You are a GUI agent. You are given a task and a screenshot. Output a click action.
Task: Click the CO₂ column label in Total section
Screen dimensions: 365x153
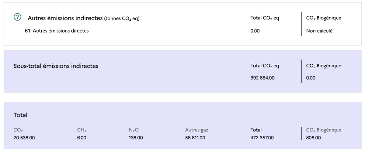pos(19,130)
